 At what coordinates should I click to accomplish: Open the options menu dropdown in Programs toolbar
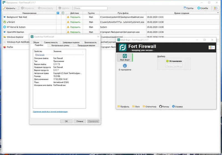tap(216, 8)
